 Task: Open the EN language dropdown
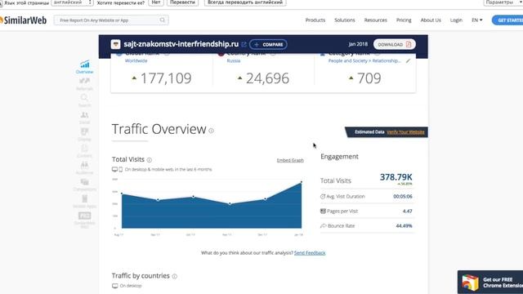(476, 20)
